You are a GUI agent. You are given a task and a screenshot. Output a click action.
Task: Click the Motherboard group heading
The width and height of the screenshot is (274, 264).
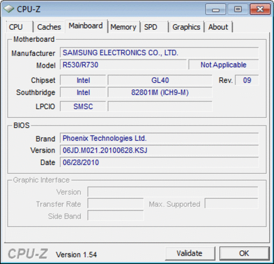click(34, 39)
